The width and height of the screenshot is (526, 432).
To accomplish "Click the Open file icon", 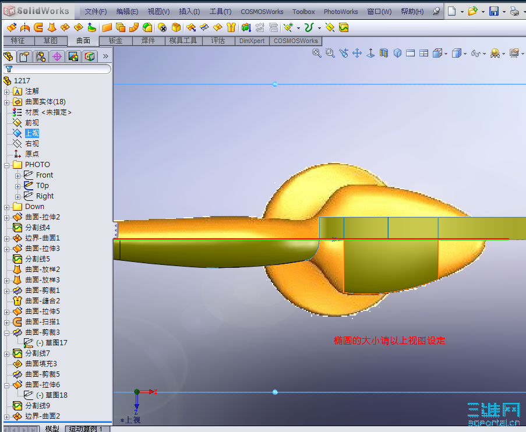I will (x=472, y=12).
